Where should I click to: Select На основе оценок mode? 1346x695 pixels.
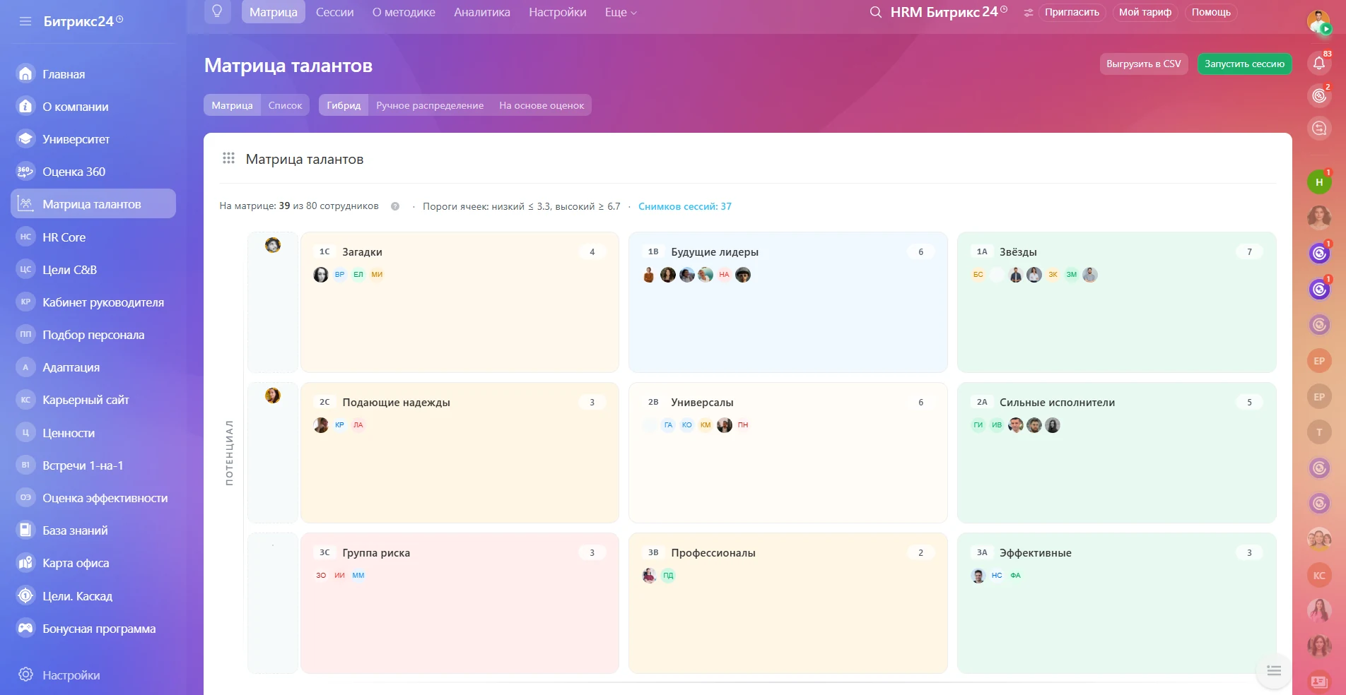click(542, 105)
